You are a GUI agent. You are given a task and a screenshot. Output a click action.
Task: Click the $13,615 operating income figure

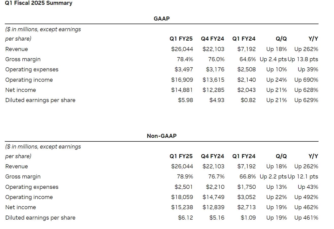[213, 80]
